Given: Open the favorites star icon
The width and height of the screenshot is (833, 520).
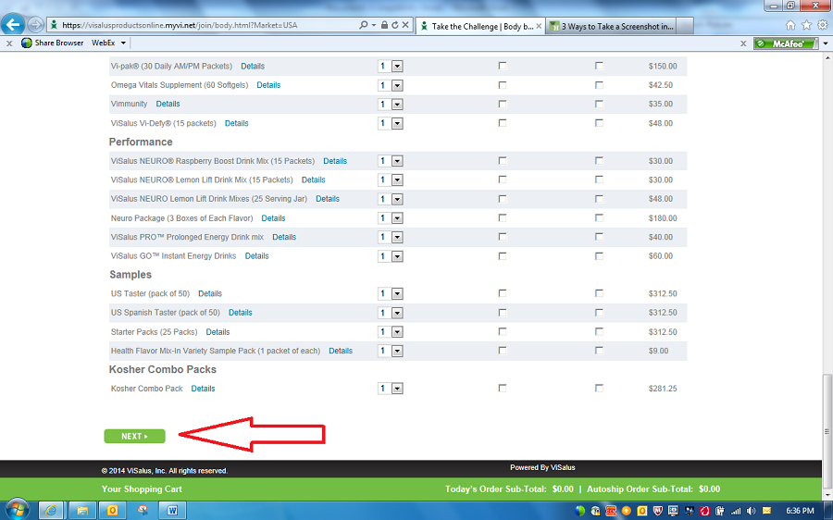Looking at the screenshot, I should coord(805,25).
